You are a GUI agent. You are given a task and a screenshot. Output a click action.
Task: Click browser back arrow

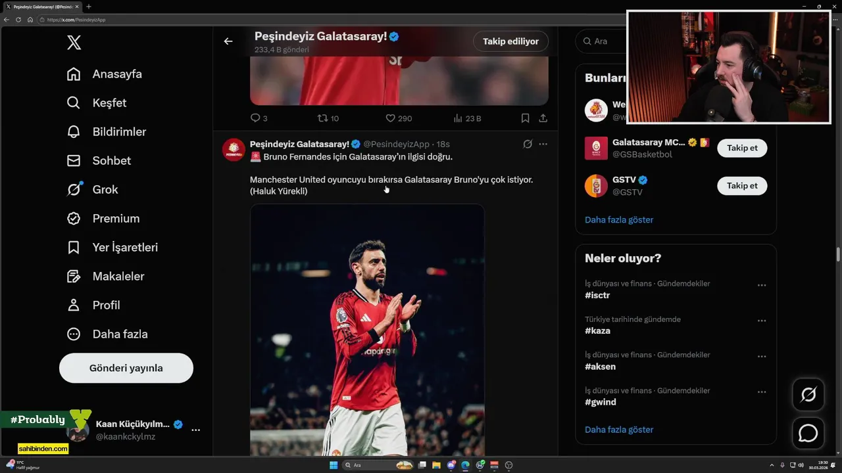point(7,20)
